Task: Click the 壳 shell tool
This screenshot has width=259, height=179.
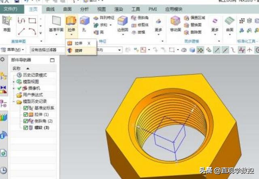Action: tap(99, 32)
